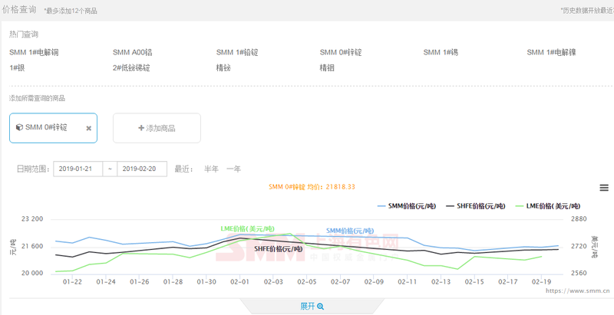
Task: Toggle the SHFE价格 legend series
Action: pos(476,206)
